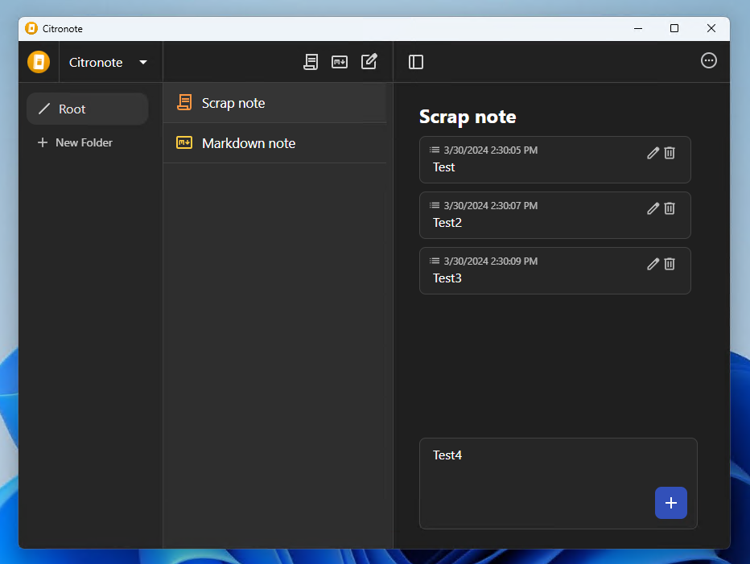Click the Test3 entry text
Screen dimensions: 750x564
coord(447,278)
